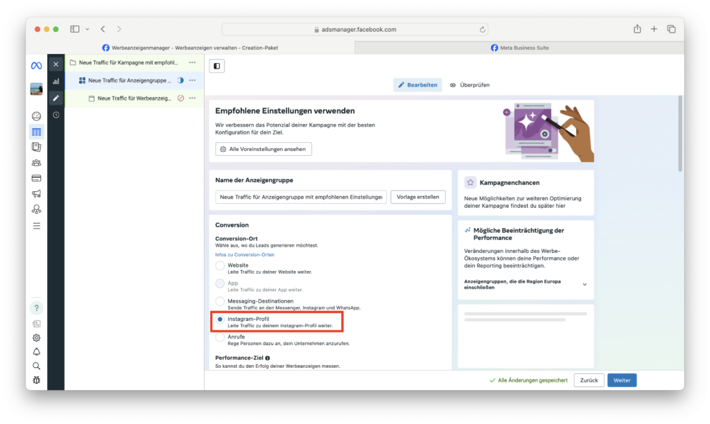Go back with the Safari back arrow
710x424 pixels.
103,29
